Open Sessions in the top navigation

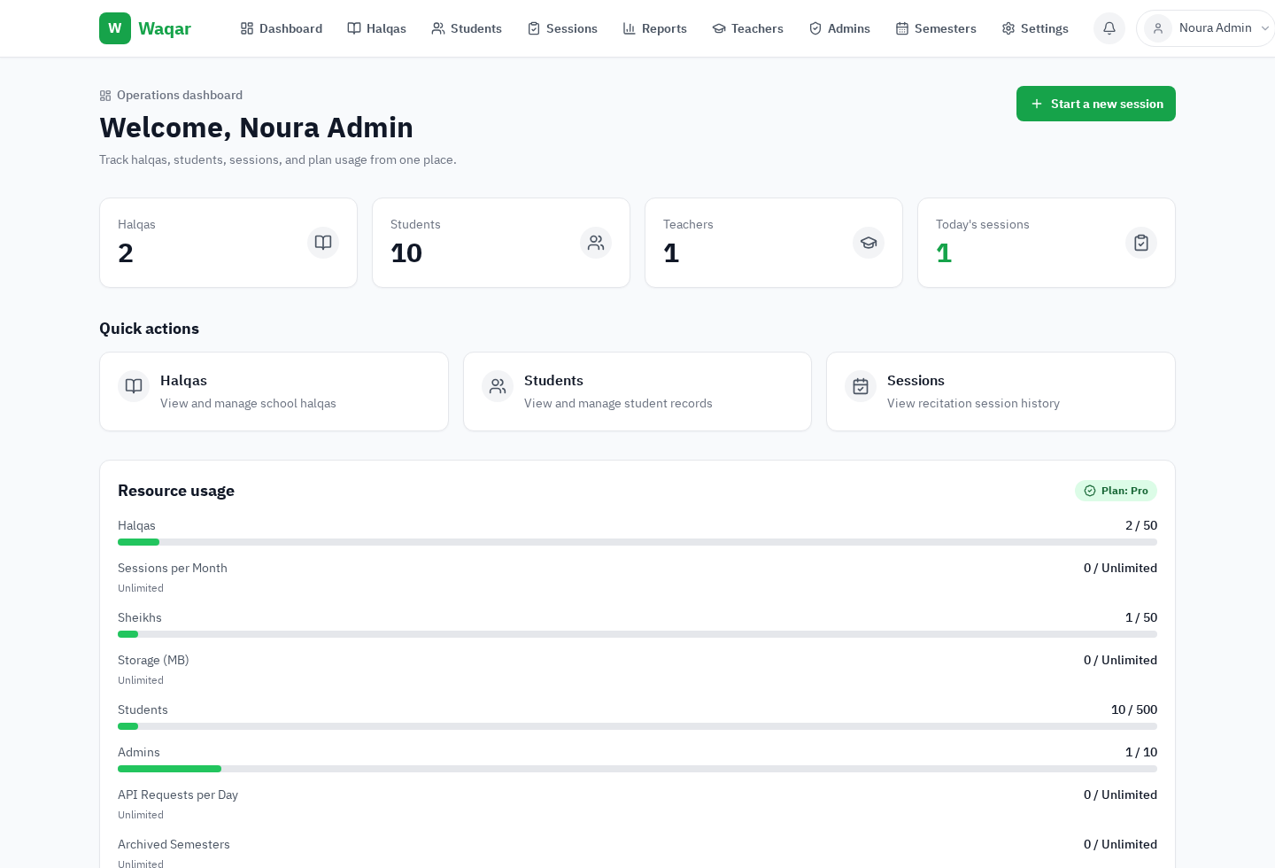[x=562, y=28]
